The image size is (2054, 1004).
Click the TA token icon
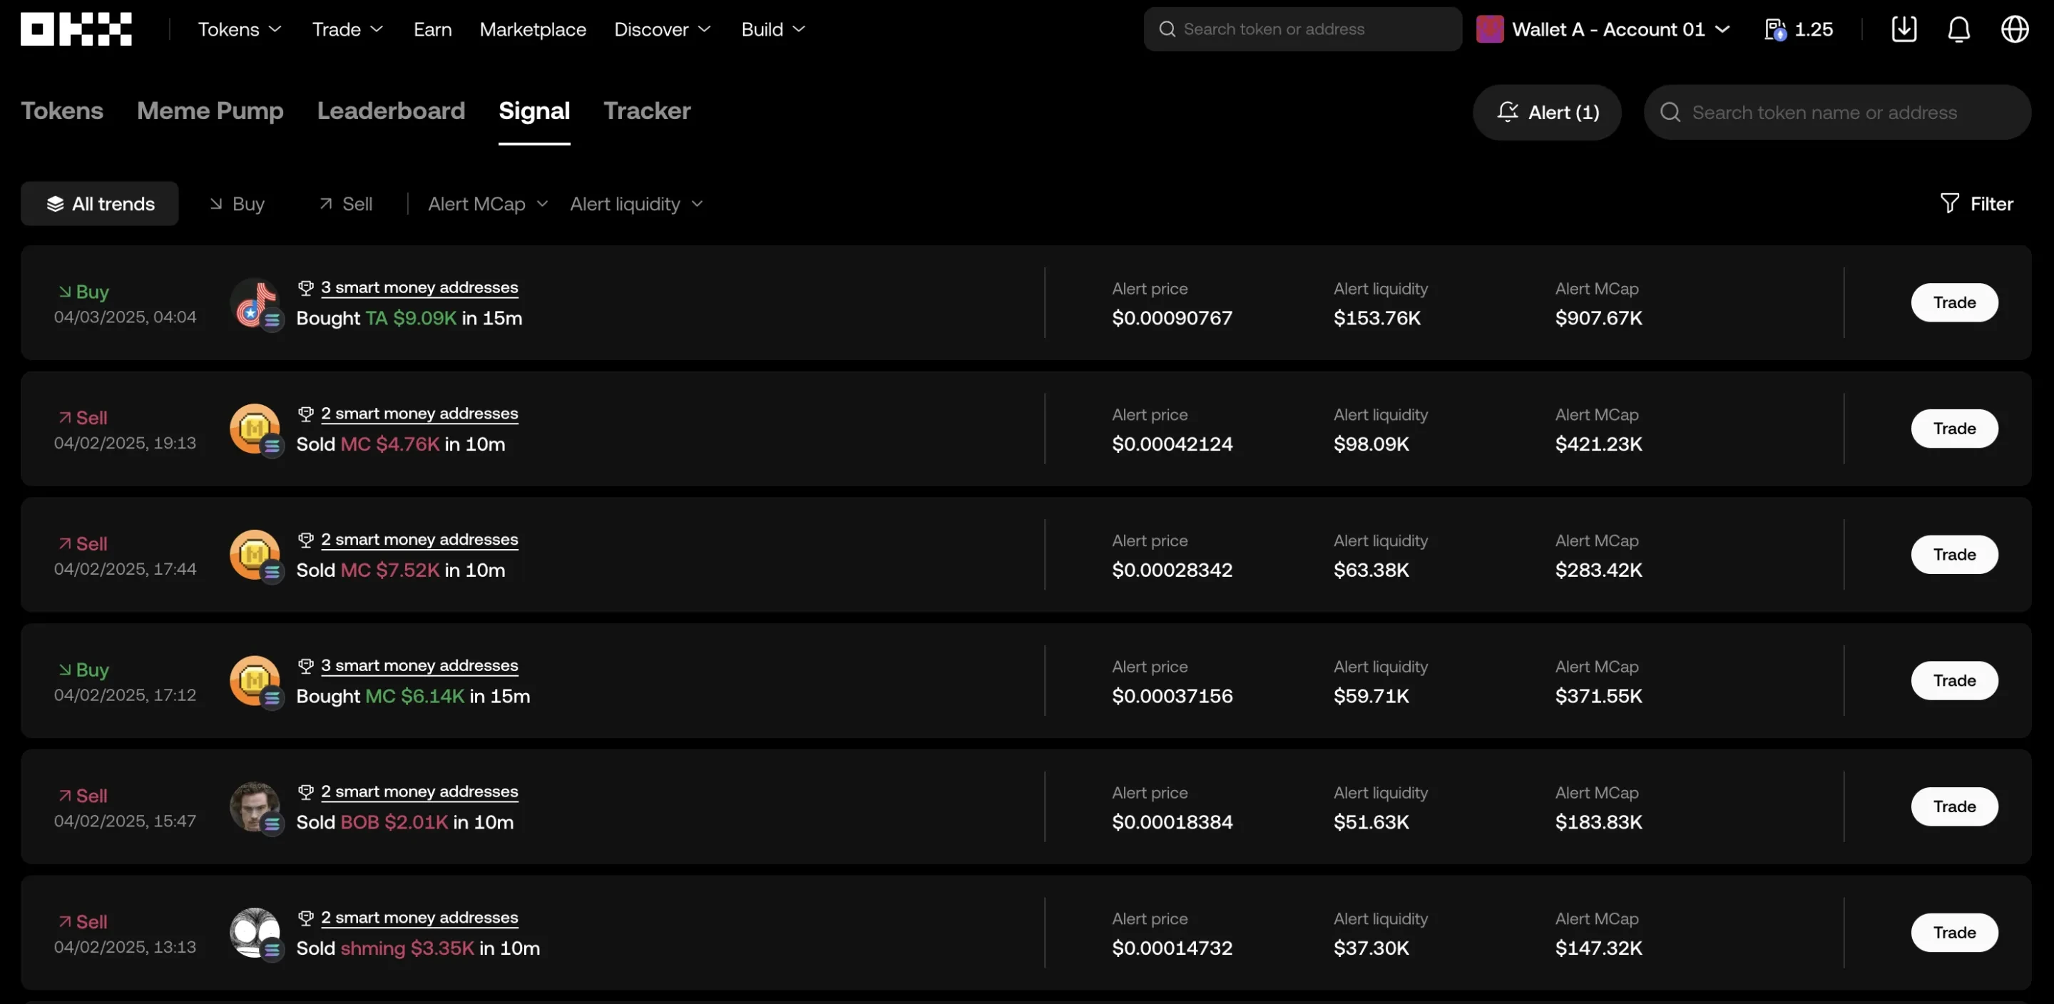point(255,303)
